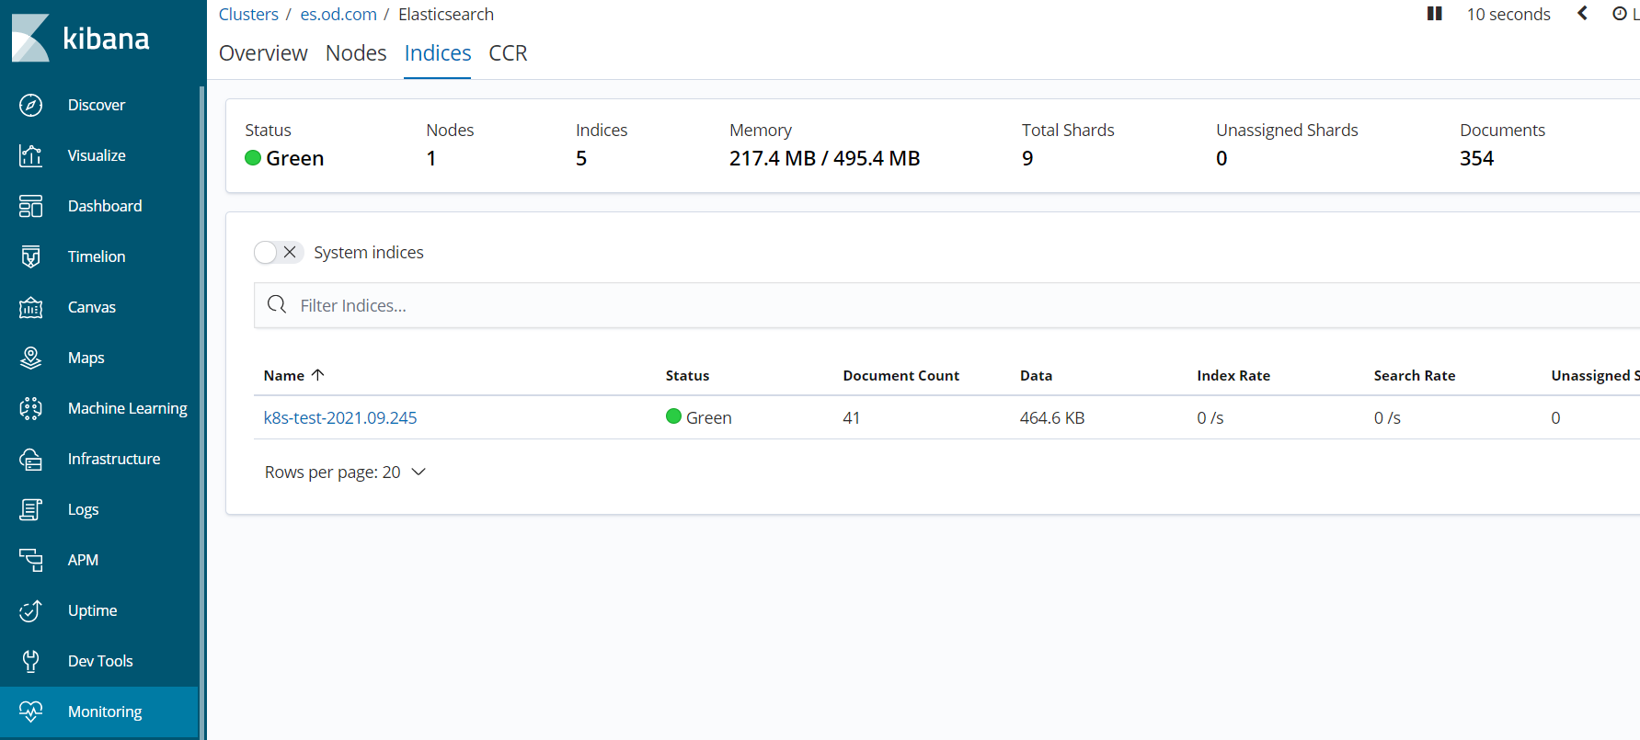Click Total Shards value 9
Image resolution: width=1640 pixels, height=740 pixels.
click(1027, 158)
